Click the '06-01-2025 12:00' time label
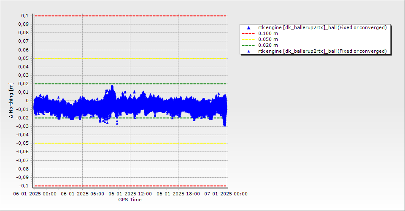The image size is (405, 211). pos(130,194)
